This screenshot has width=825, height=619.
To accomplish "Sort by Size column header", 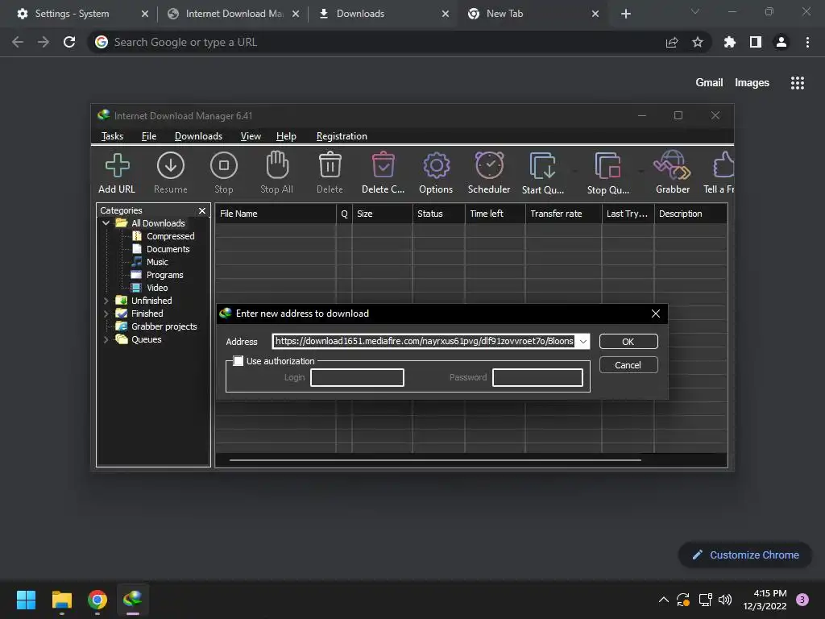I will pos(383,214).
